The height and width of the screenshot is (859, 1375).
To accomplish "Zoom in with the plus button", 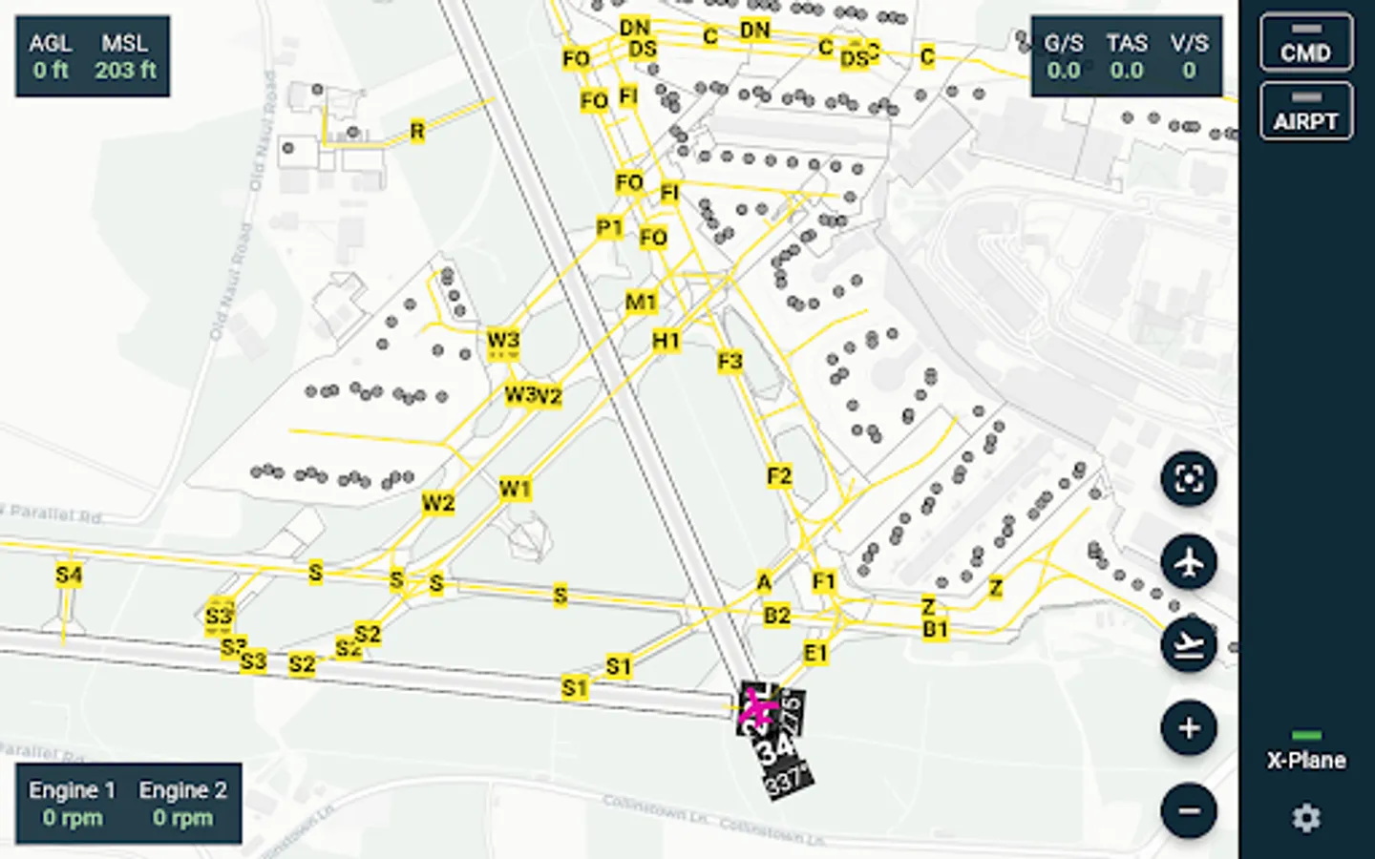I will (x=1189, y=728).
